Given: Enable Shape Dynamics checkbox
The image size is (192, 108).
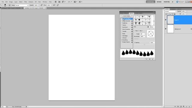Looking at the screenshot, I should pyautogui.click(x=121, y=21).
